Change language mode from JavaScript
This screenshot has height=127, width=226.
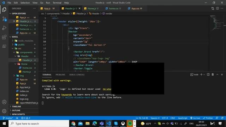183,118
